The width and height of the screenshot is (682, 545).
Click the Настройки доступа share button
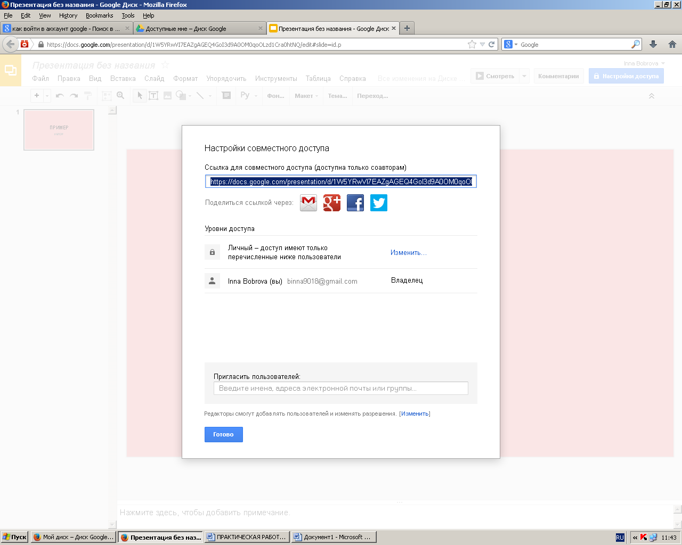pos(626,76)
